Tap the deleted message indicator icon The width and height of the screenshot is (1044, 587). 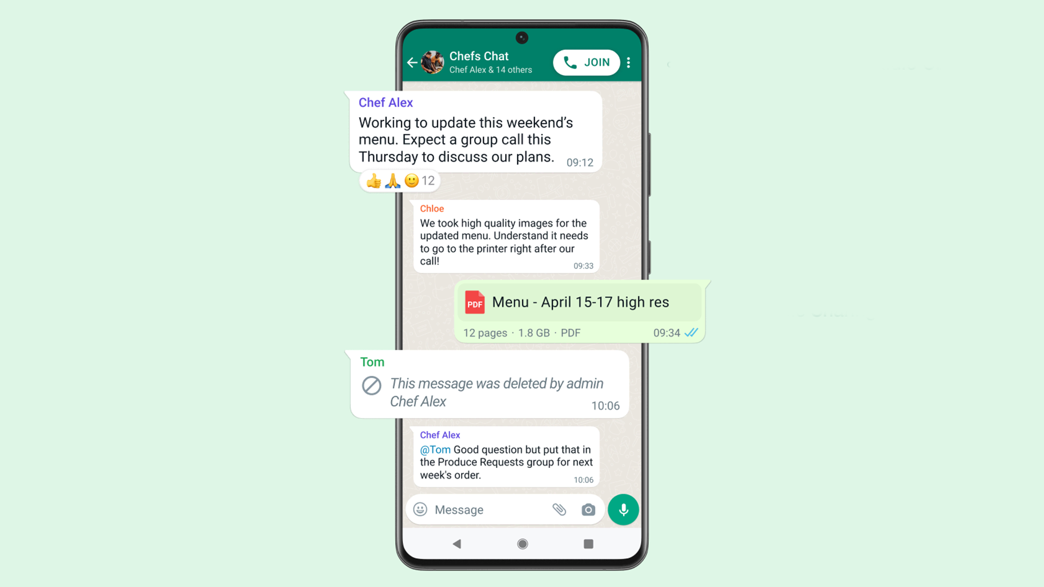pos(371,385)
